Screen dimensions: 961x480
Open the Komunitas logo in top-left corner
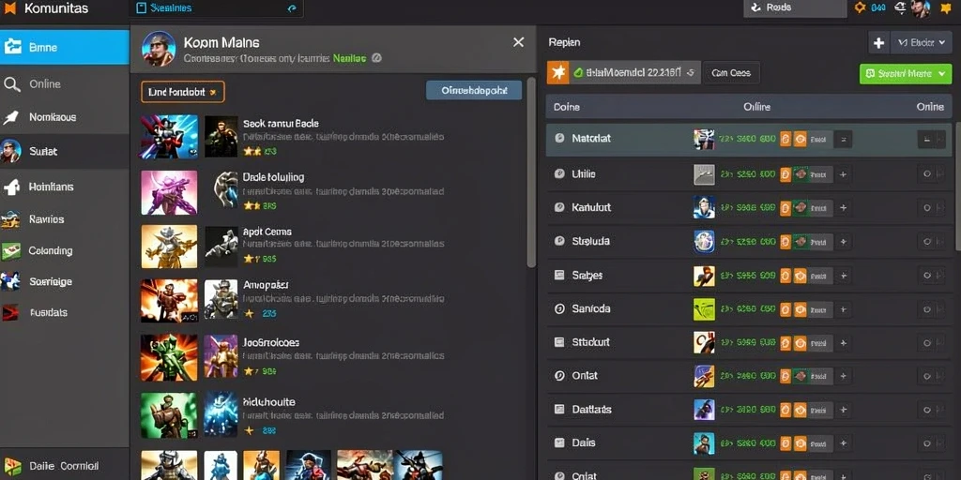click(x=9, y=8)
